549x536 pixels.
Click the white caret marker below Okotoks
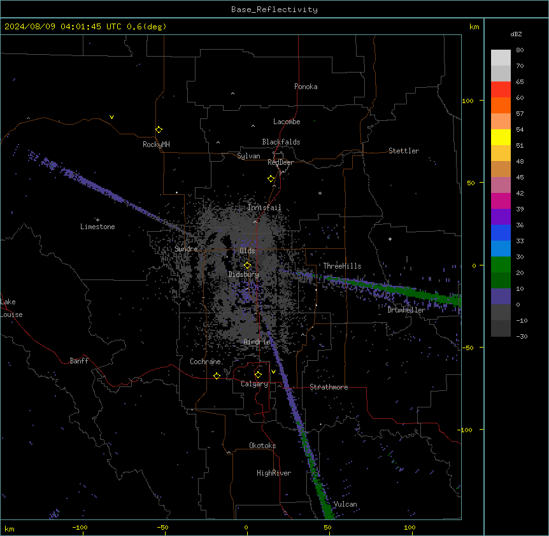tap(229, 453)
